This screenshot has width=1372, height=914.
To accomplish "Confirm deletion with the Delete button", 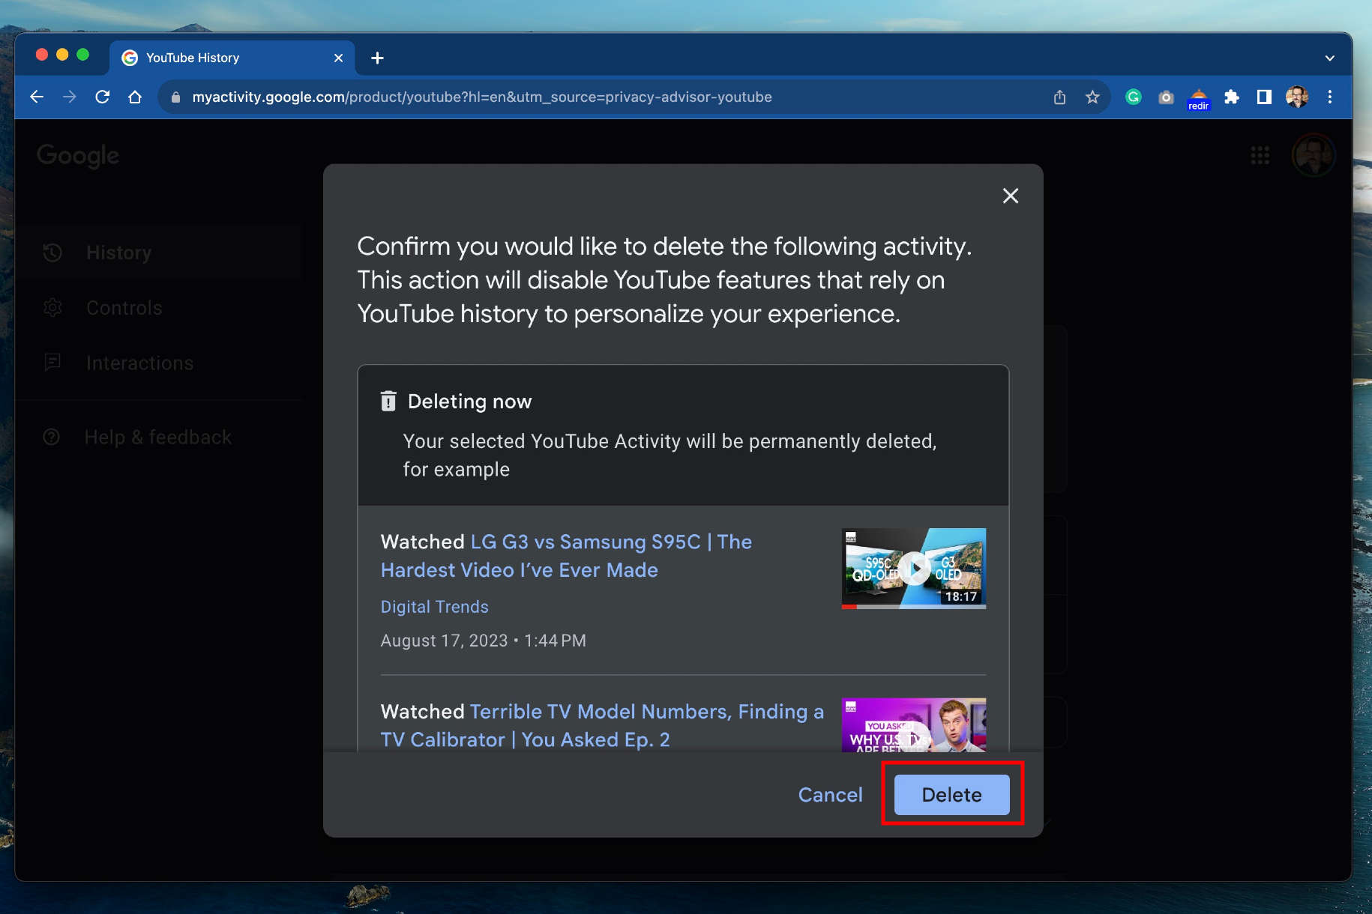I will pos(951,794).
